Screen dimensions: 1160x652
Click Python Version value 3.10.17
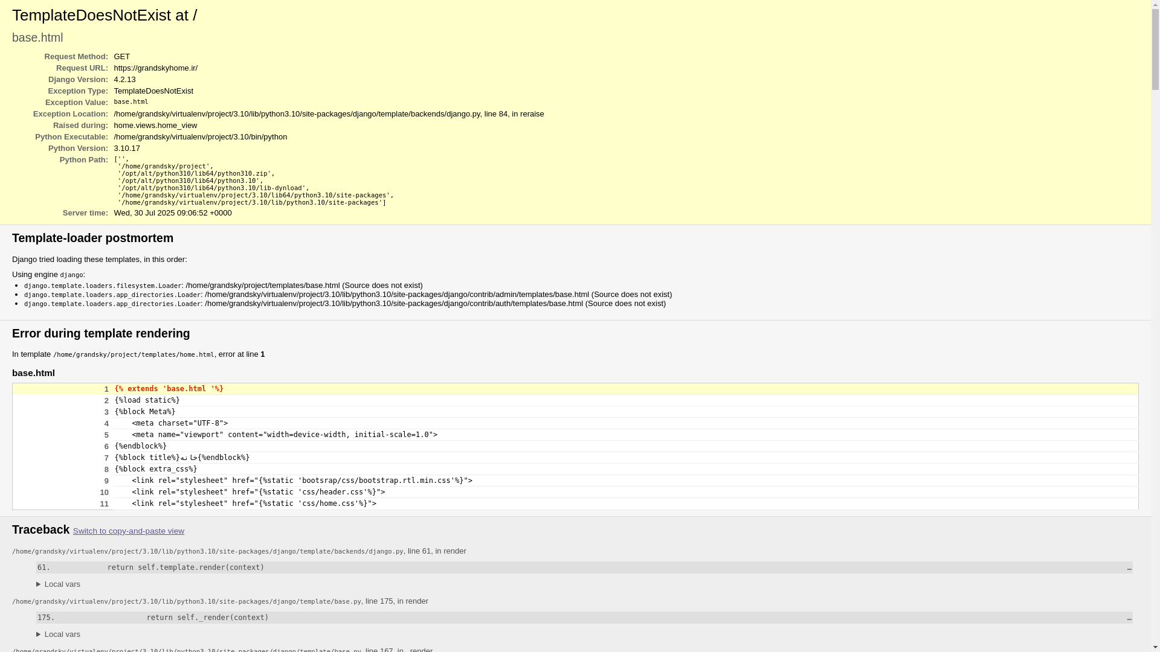pyautogui.click(x=127, y=149)
